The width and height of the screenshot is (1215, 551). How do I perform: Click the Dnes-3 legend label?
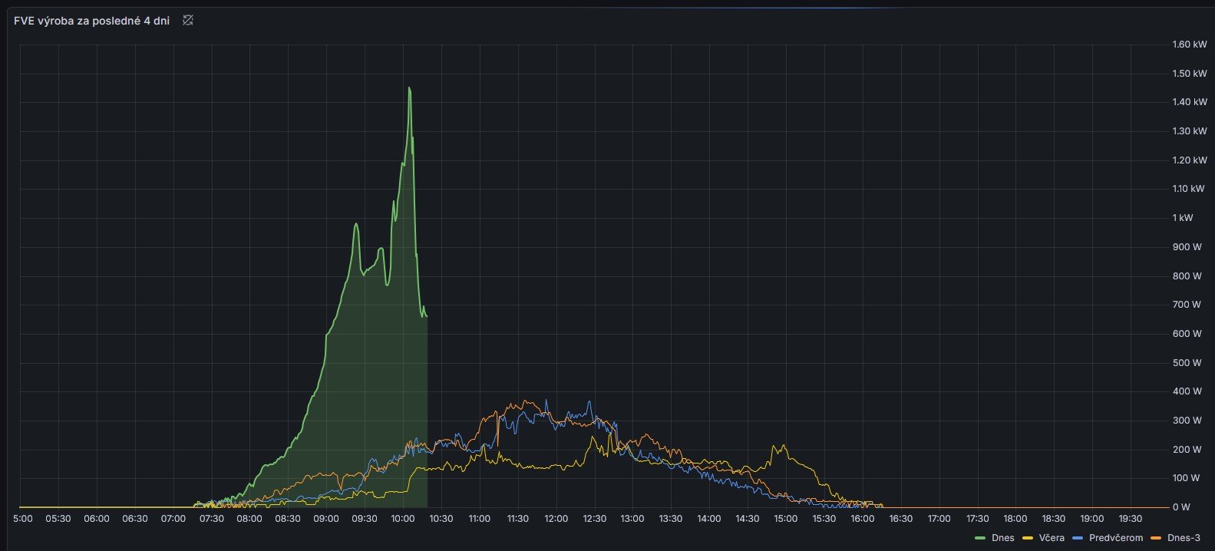click(x=1184, y=538)
